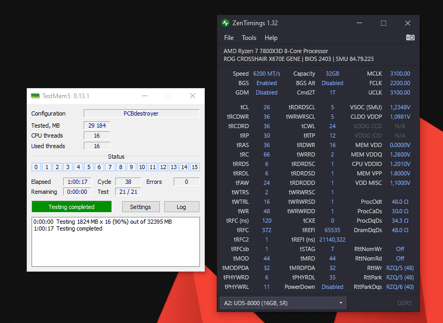Open the TestMem5 Log button
The image size is (443, 323).
pyautogui.click(x=182, y=207)
